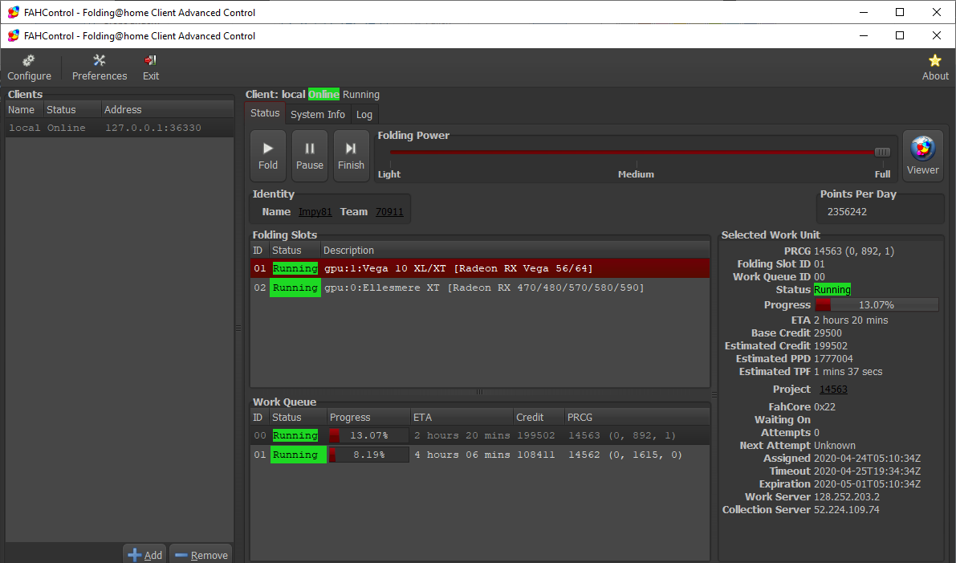This screenshot has height=563, width=956.
Task: Click the Finish button
Action: coord(352,156)
